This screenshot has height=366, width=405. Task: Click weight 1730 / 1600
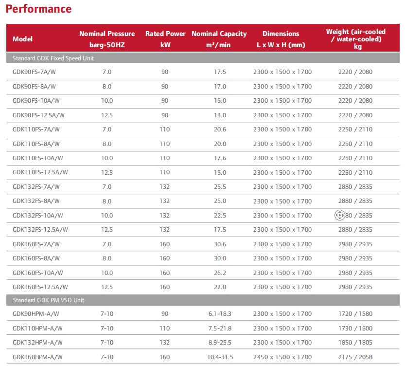click(355, 328)
